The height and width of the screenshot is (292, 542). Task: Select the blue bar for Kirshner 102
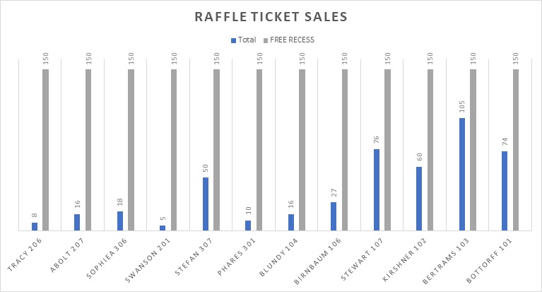click(419, 198)
